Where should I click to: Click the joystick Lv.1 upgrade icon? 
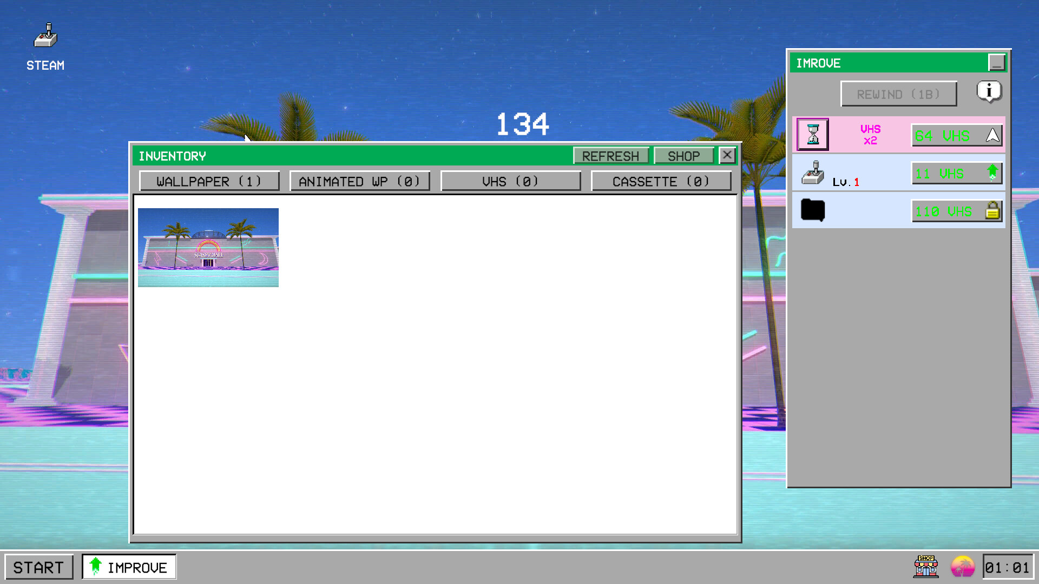point(812,173)
